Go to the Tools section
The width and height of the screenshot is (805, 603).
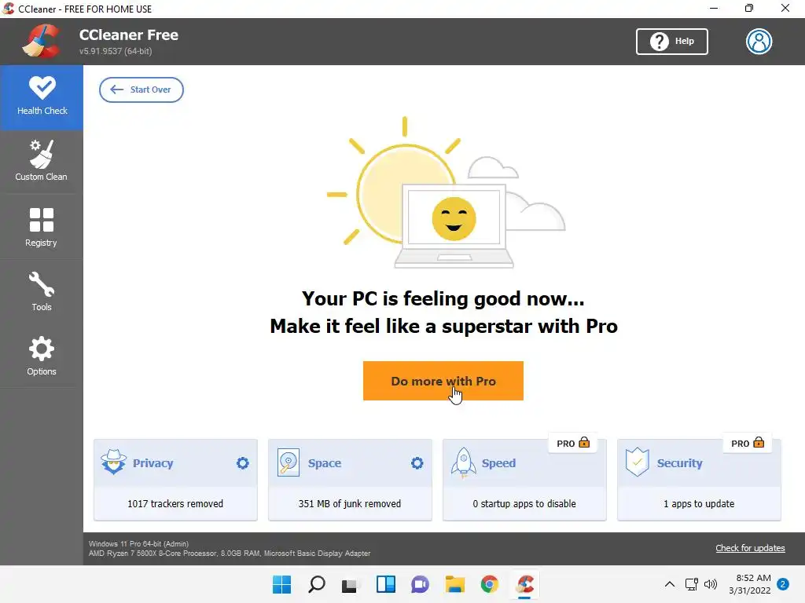tap(42, 291)
